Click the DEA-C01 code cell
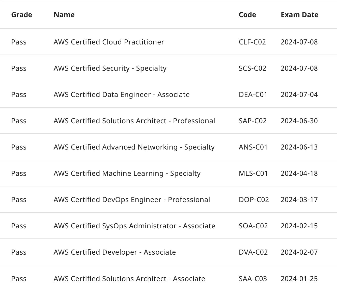 (253, 94)
